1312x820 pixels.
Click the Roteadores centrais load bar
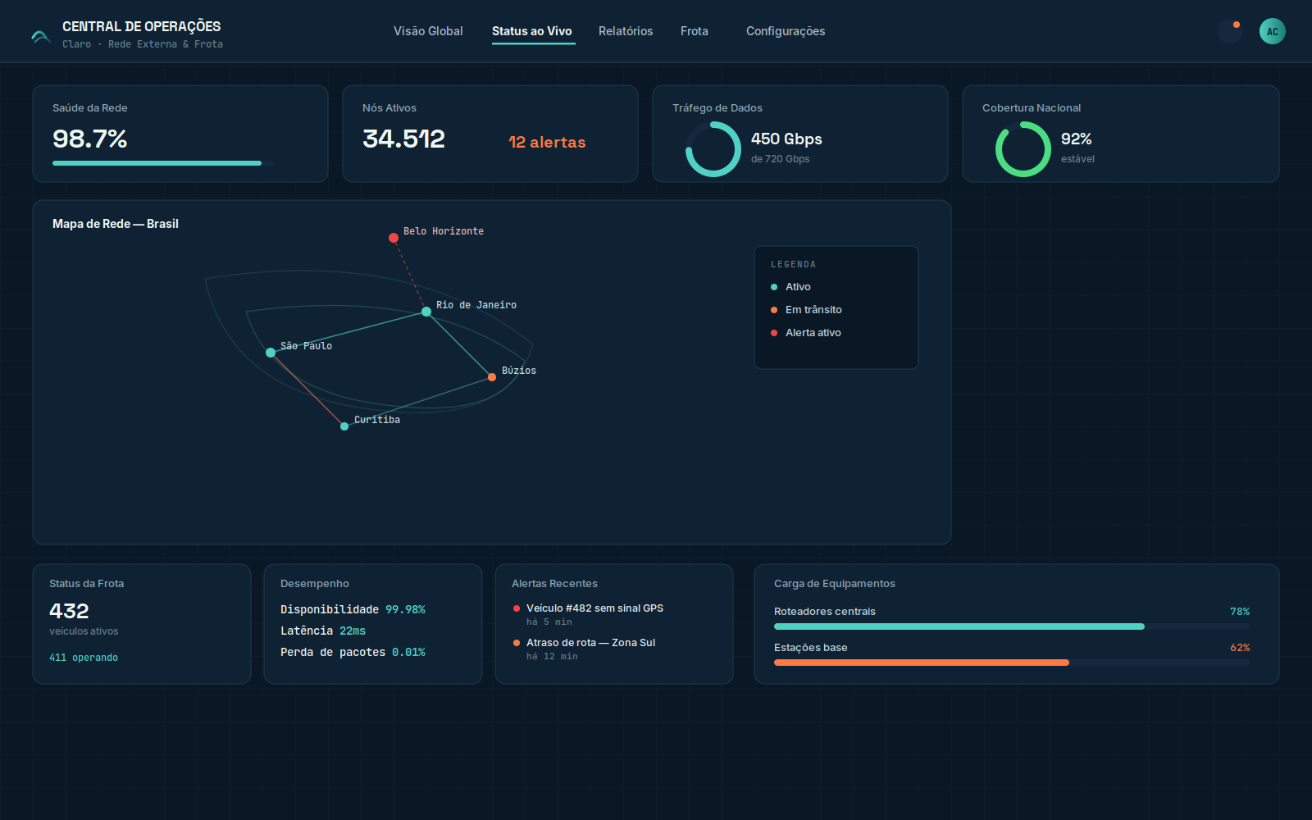pyautogui.click(x=1012, y=626)
